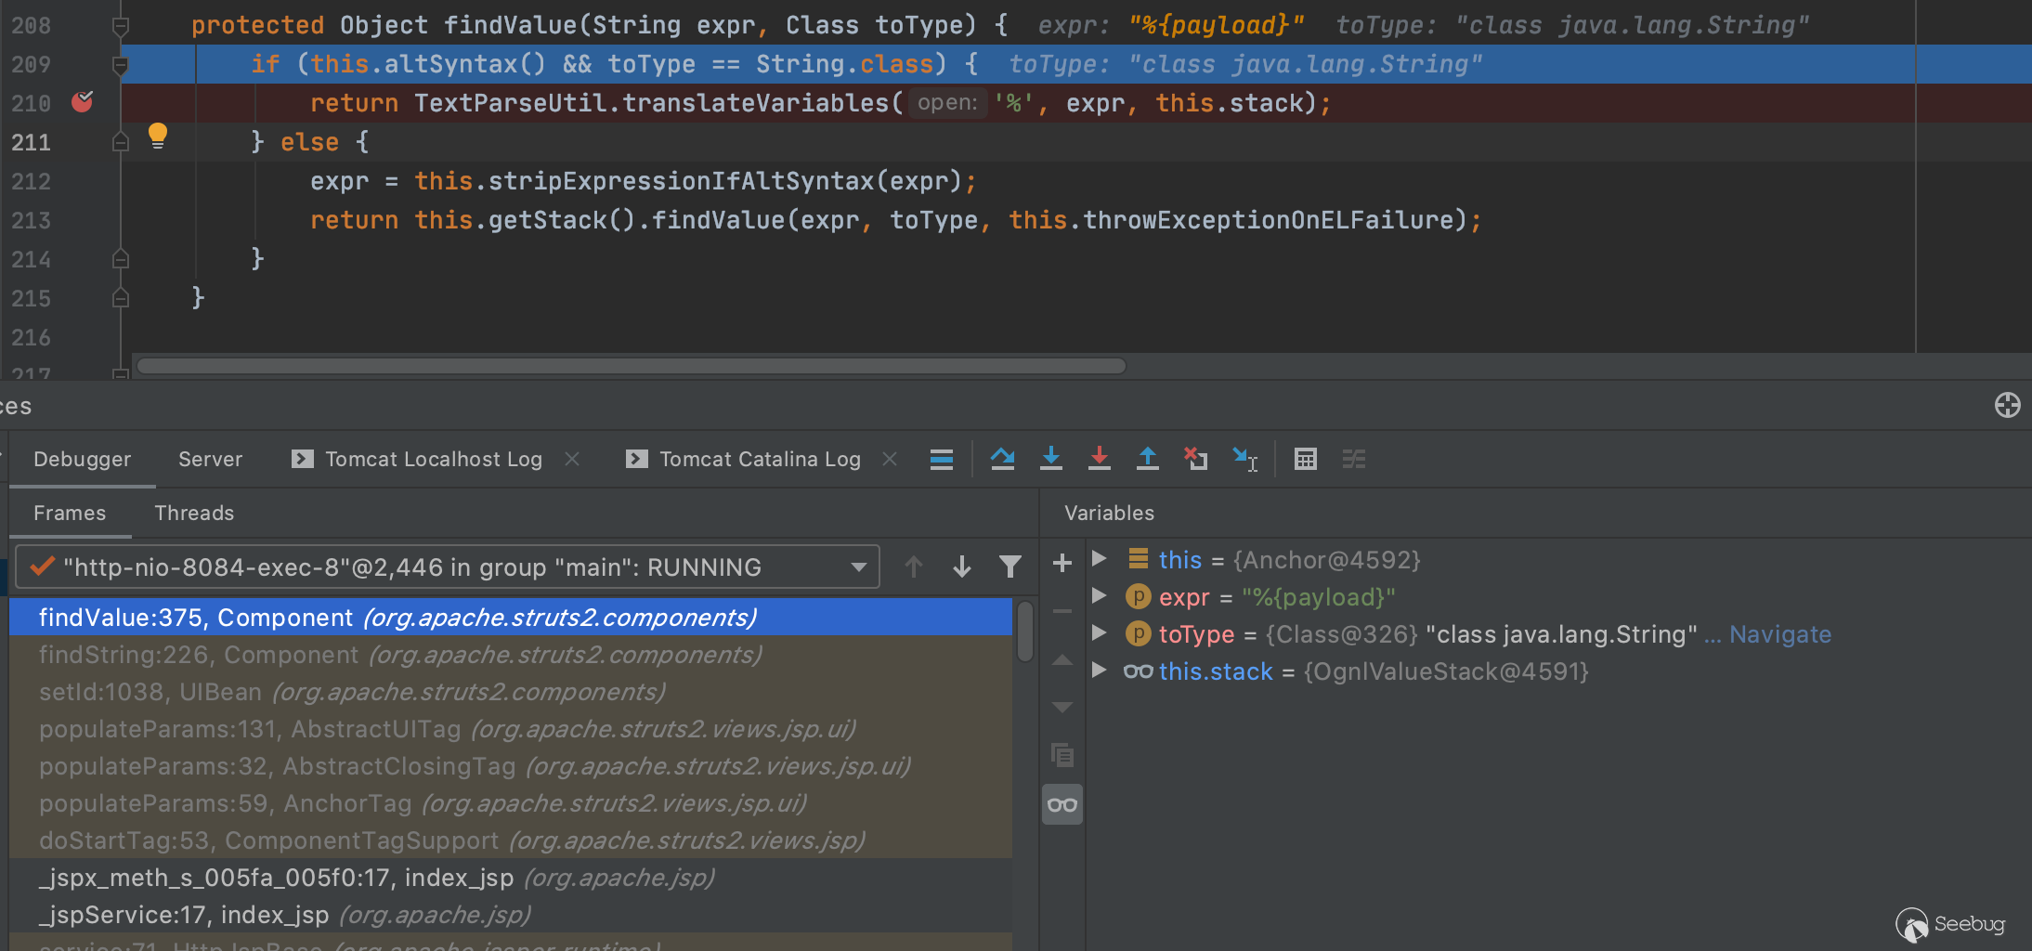Click the Navigate link for toType
The height and width of the screenshot is (951, 2032).
coord(1779,634)
